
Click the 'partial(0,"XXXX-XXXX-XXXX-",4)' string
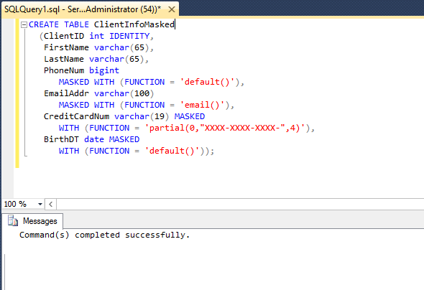225,128
